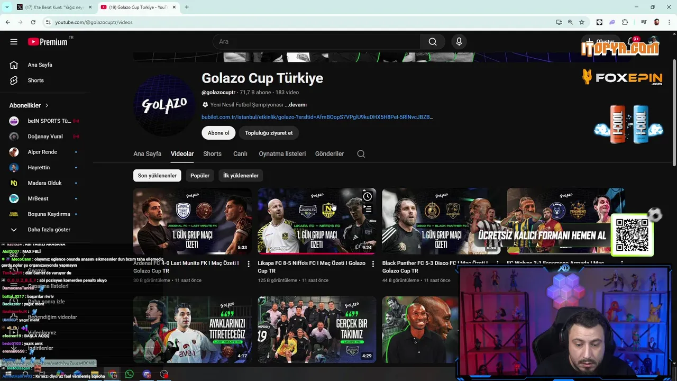The image size is (677, 381).
Task: Open tab search dropdown arrow
Action: point(7,7)
